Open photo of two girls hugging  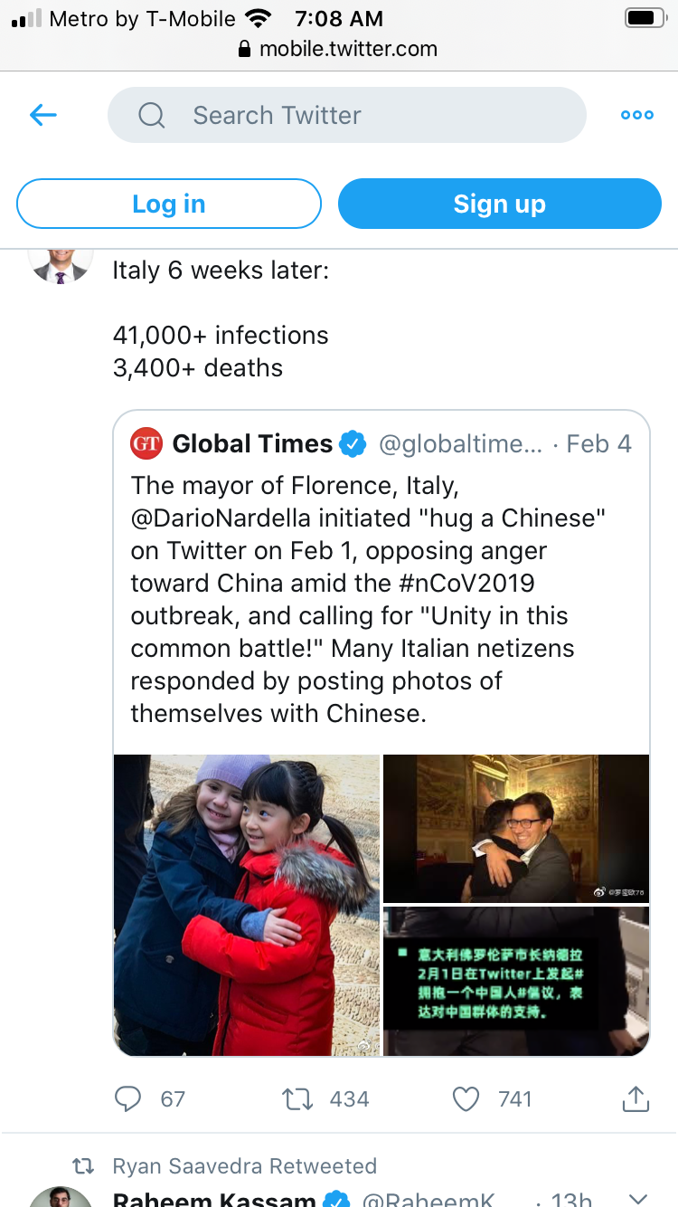(247, 905)
